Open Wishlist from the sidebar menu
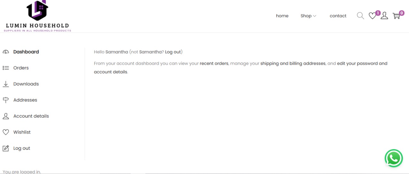Screen dimensions: 409x174 (22, 132)
